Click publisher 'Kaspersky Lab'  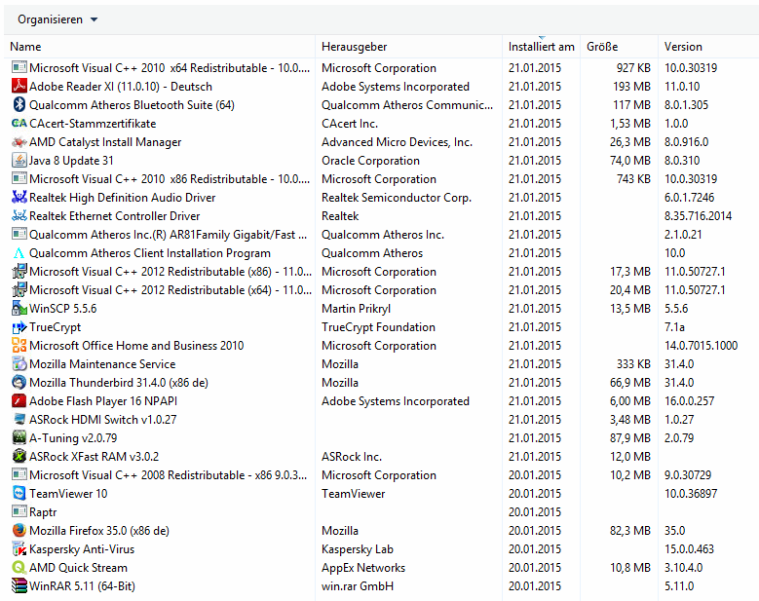coord(358,549)
